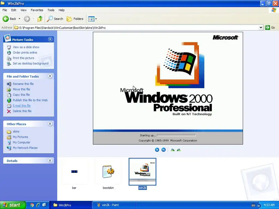Click Rename this file
Image resolution: width=279 pixels, height=209 pixels.
[x=23, y=84]
